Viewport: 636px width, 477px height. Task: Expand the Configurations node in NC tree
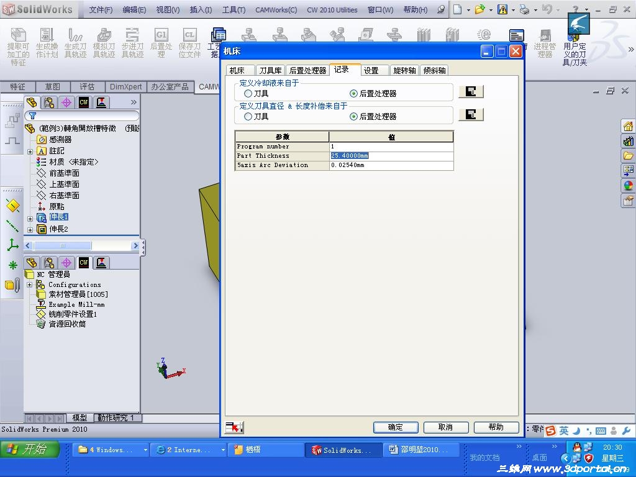(x=30, y=284)
